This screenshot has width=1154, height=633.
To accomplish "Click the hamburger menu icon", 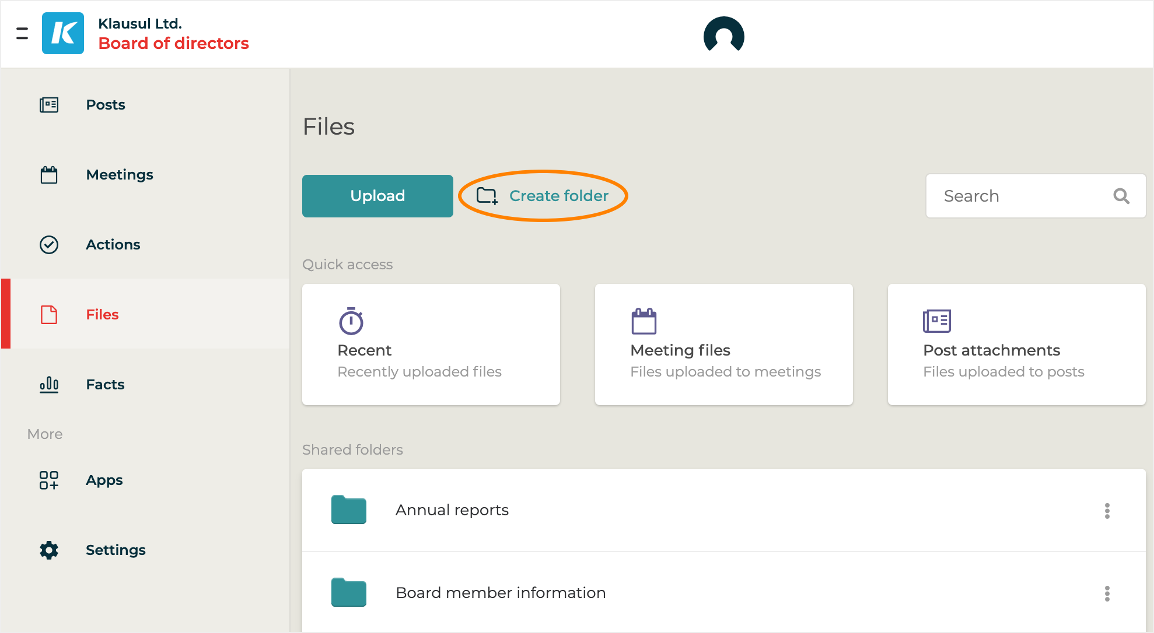I will (x=22, y=33).
